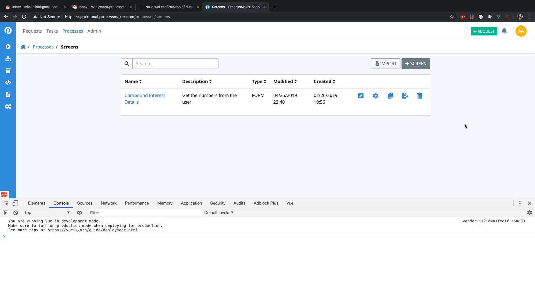The height and width of the screenshot is (301, 535).
Task: Click the Search screens input field
Action: point(175,64)
